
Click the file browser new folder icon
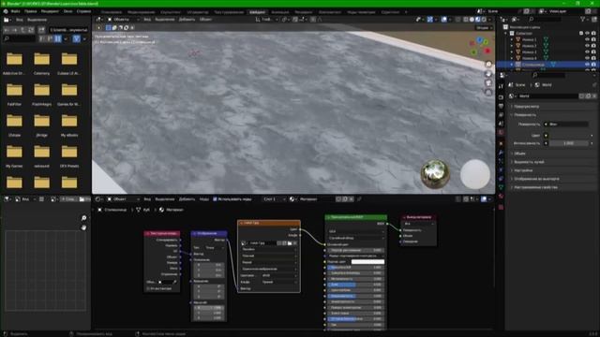[x=41, y=29]
